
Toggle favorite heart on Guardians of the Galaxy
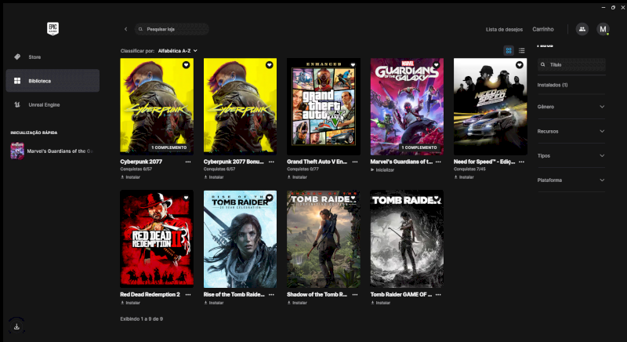coord(437,65)
